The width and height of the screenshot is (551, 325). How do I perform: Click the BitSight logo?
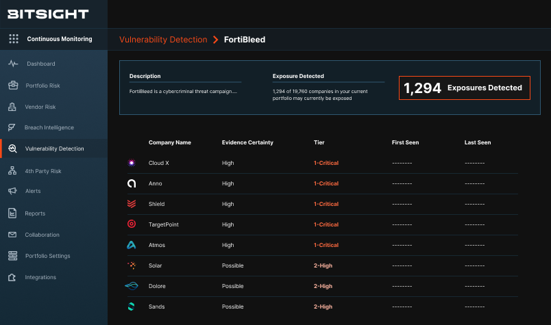tap(48, 14)
